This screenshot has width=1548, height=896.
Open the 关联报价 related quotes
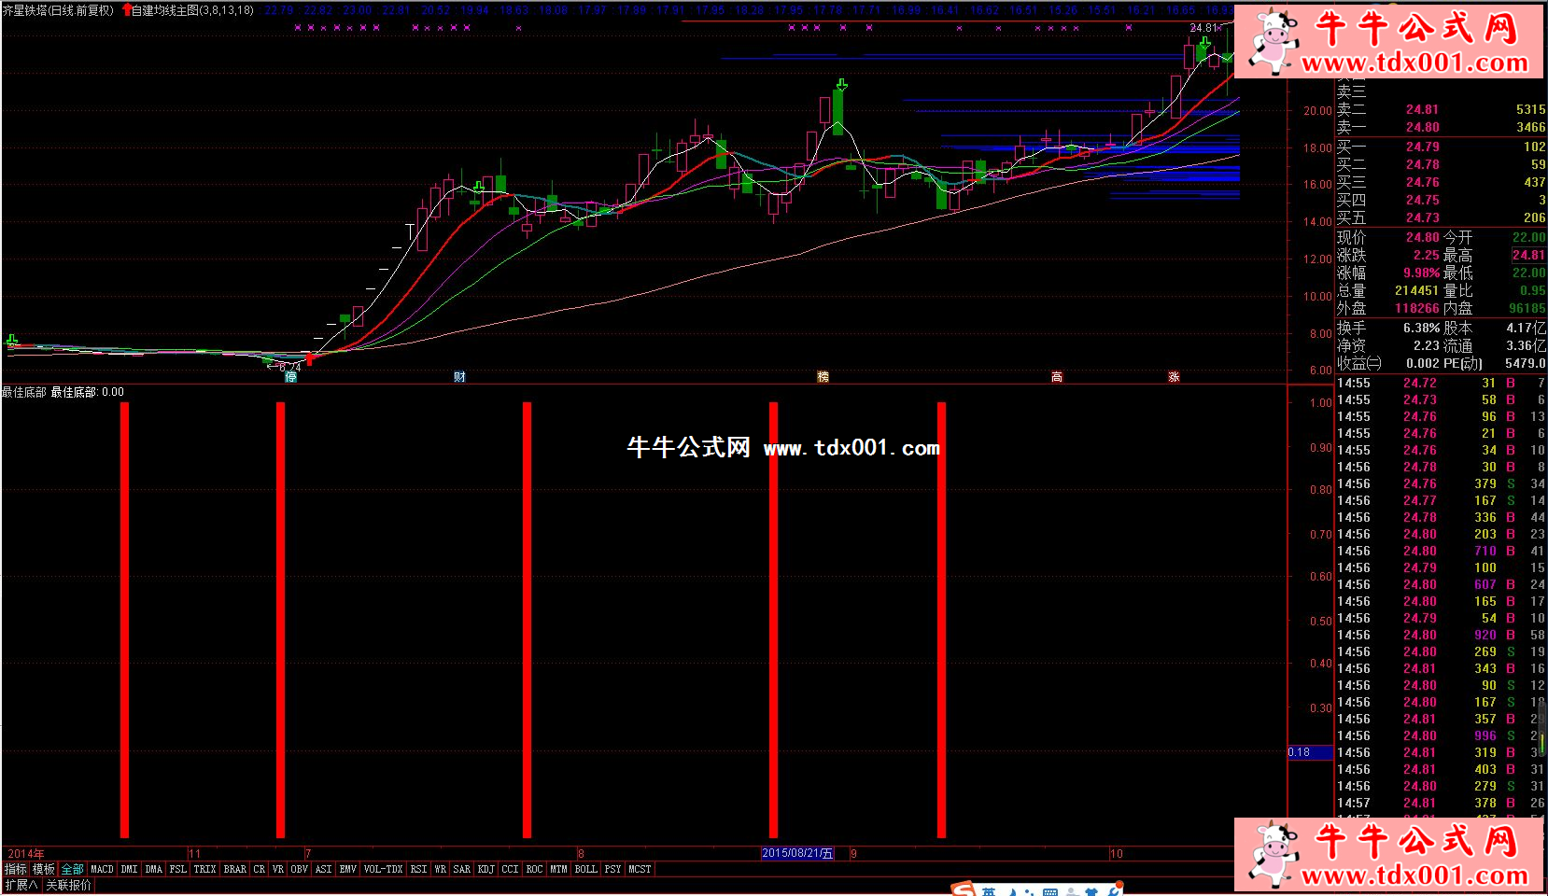pos(69,885)
